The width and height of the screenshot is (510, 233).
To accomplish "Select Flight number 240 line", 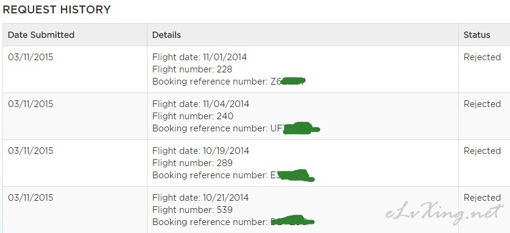I will click(193, 116).
